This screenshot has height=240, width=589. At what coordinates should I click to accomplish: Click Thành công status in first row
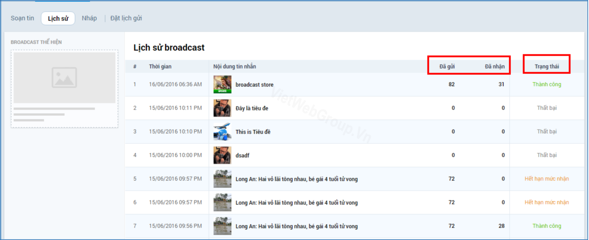click(x=547, y=84)
